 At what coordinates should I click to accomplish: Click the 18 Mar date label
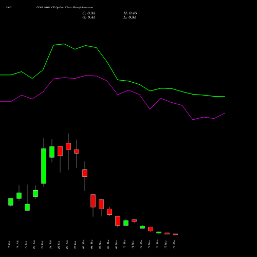click(174, 244)
